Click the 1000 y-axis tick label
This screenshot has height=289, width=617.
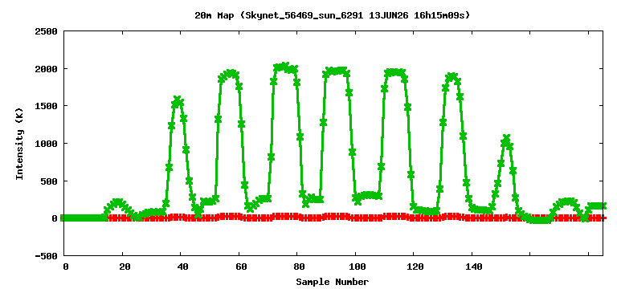[47, 144]
